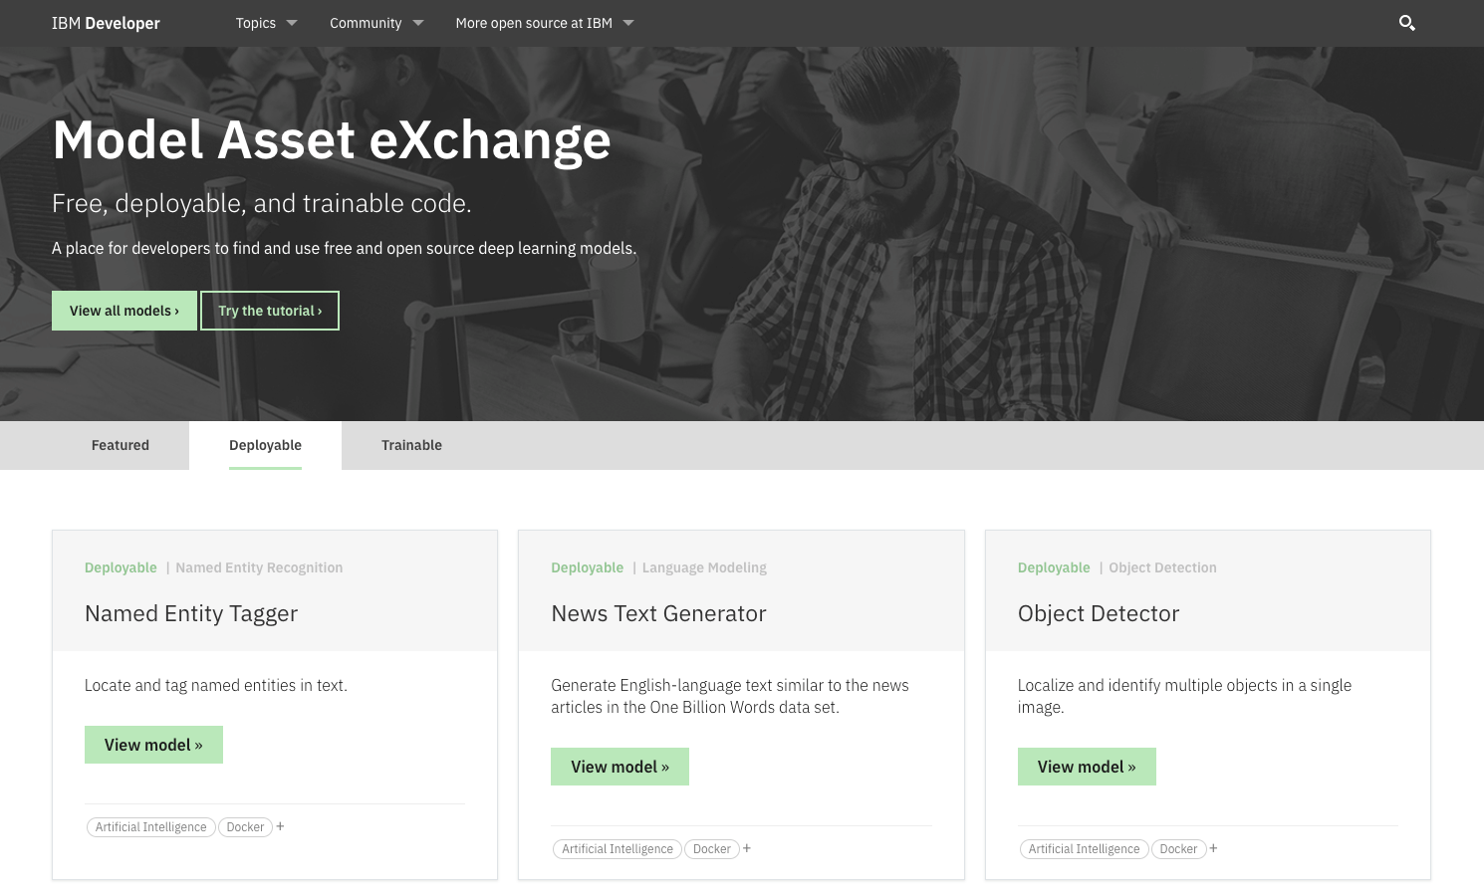Image resolution: width=1484 pixels, height=896 pixels.
Task: Click 'Free, deployable, and trainable code.' subtitle
Action: click(262, 203)
